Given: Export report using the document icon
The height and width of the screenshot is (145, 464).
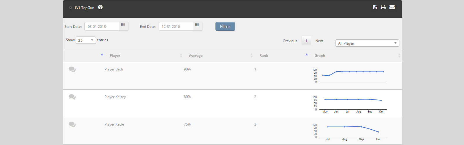Looking at the screenshot, I should (x=375, y=7).
